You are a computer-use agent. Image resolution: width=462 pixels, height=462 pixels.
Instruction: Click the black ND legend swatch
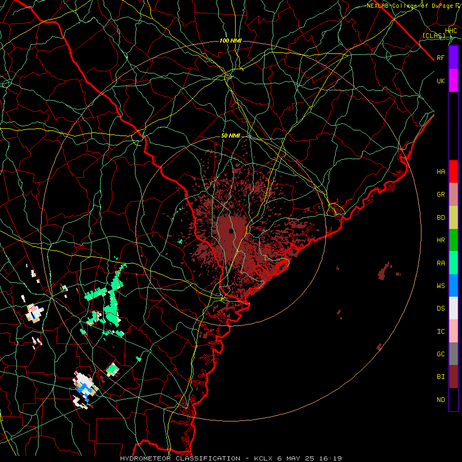453,399
